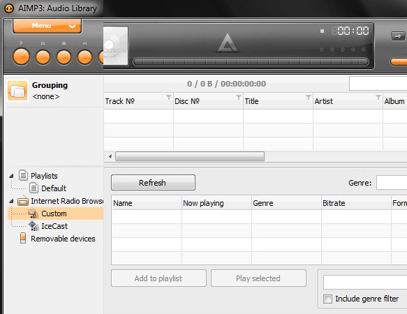Click the arrow button right of display
Image resolution: width=407 pixels, height=314 pixels.
398,36
